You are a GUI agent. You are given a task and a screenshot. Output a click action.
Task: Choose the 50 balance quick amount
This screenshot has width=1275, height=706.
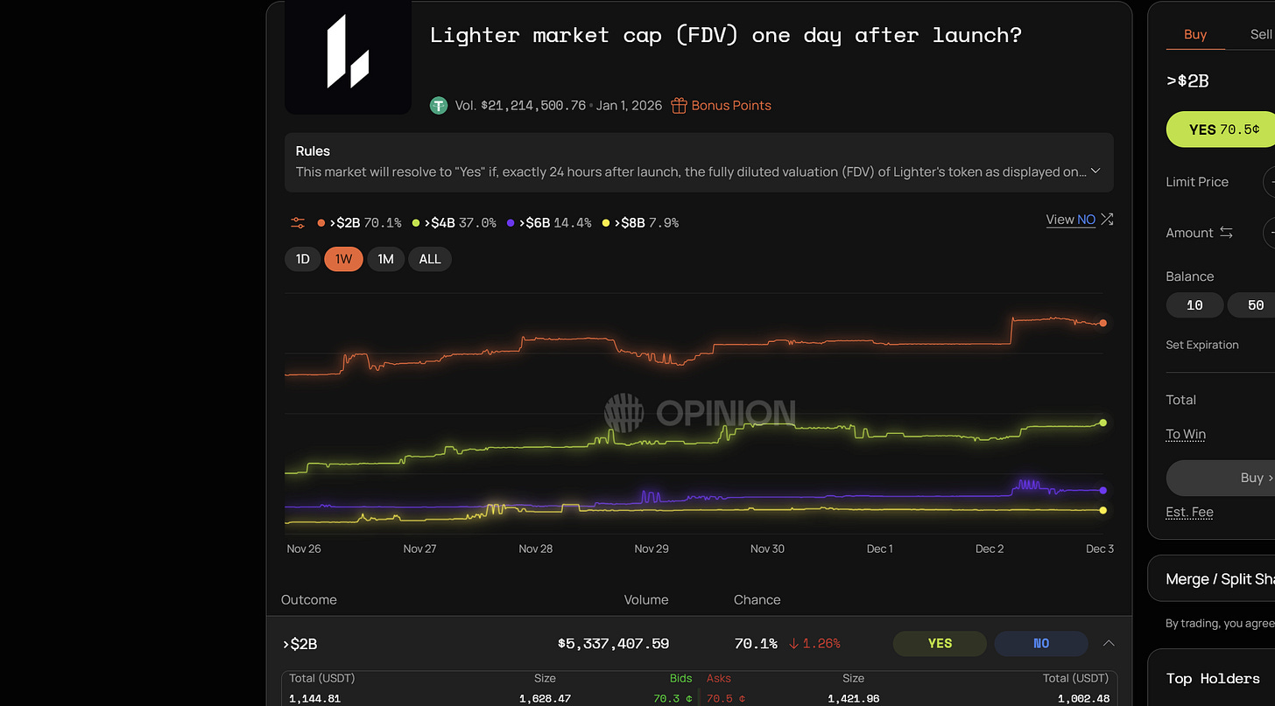pos(1252,305)
